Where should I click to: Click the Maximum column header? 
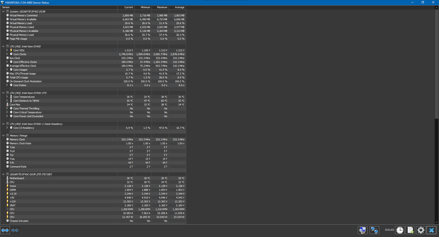point(160,7)
